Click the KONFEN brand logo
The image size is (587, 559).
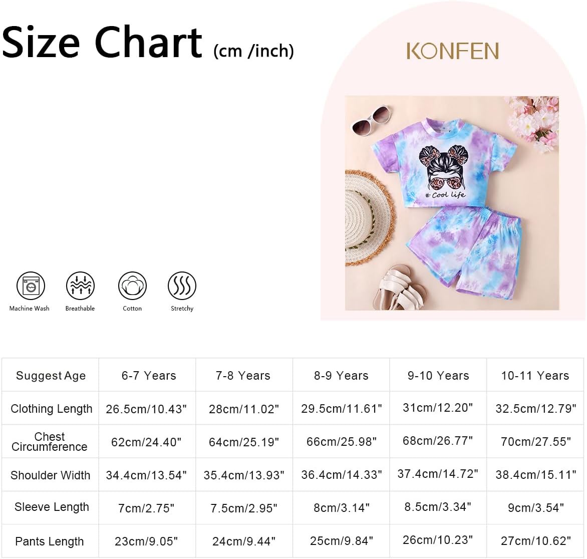(x=452, y=51)
